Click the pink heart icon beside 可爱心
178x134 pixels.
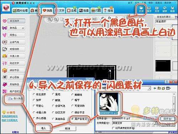point(5,35)
